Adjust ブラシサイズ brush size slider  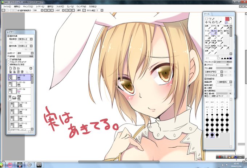224,62
